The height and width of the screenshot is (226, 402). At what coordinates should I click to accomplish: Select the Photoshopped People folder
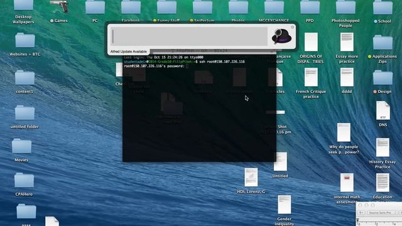pos(345,7)
